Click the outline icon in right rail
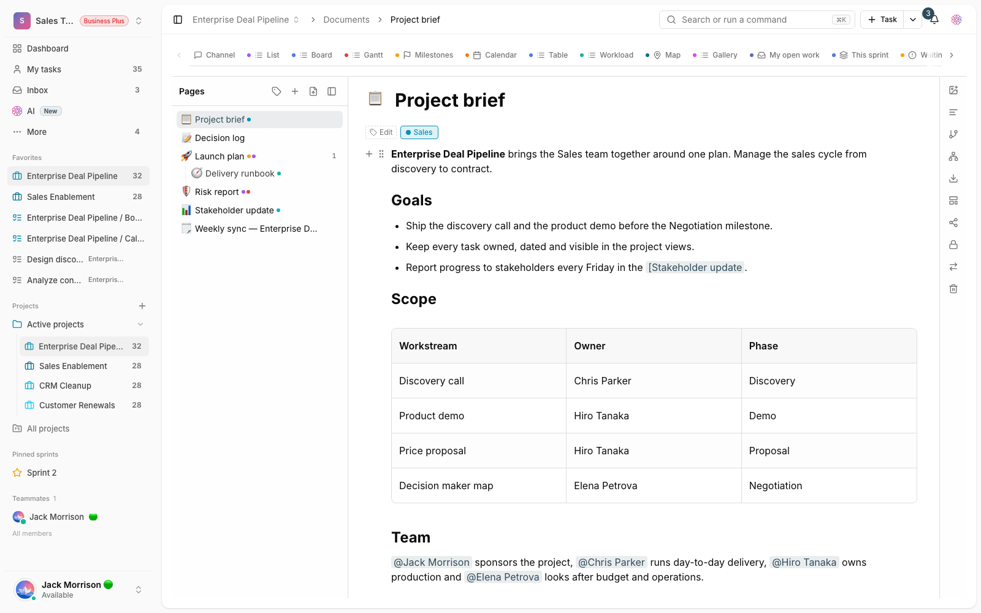This screenshot has width=981, height=613. pyautogui.click(x=953, y=112)
